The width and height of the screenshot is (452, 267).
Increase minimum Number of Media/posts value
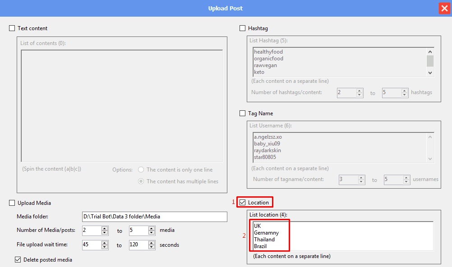pos(105,228)
